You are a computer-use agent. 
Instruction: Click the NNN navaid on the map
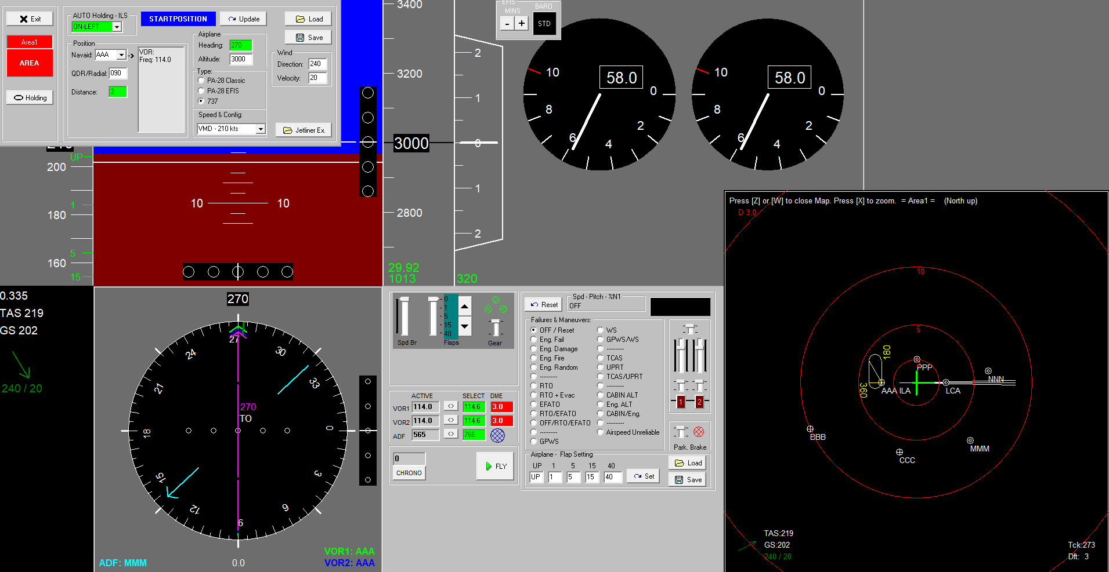click(x=988, y=371)
